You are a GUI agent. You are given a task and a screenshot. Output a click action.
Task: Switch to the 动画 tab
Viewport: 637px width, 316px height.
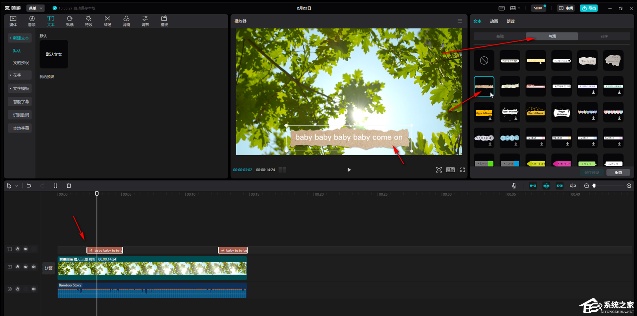click(494, 21)
